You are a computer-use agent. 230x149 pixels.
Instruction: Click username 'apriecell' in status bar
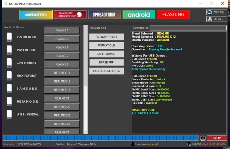[153, 144]
